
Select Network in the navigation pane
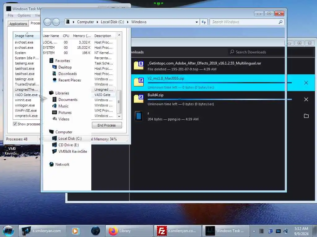[62, 164]
